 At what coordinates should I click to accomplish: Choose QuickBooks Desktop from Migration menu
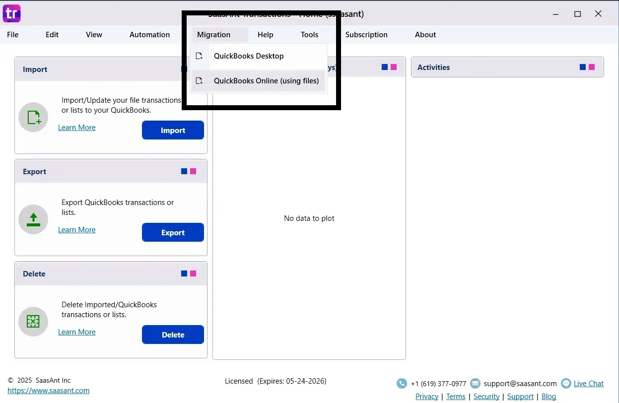coord(258,56)
